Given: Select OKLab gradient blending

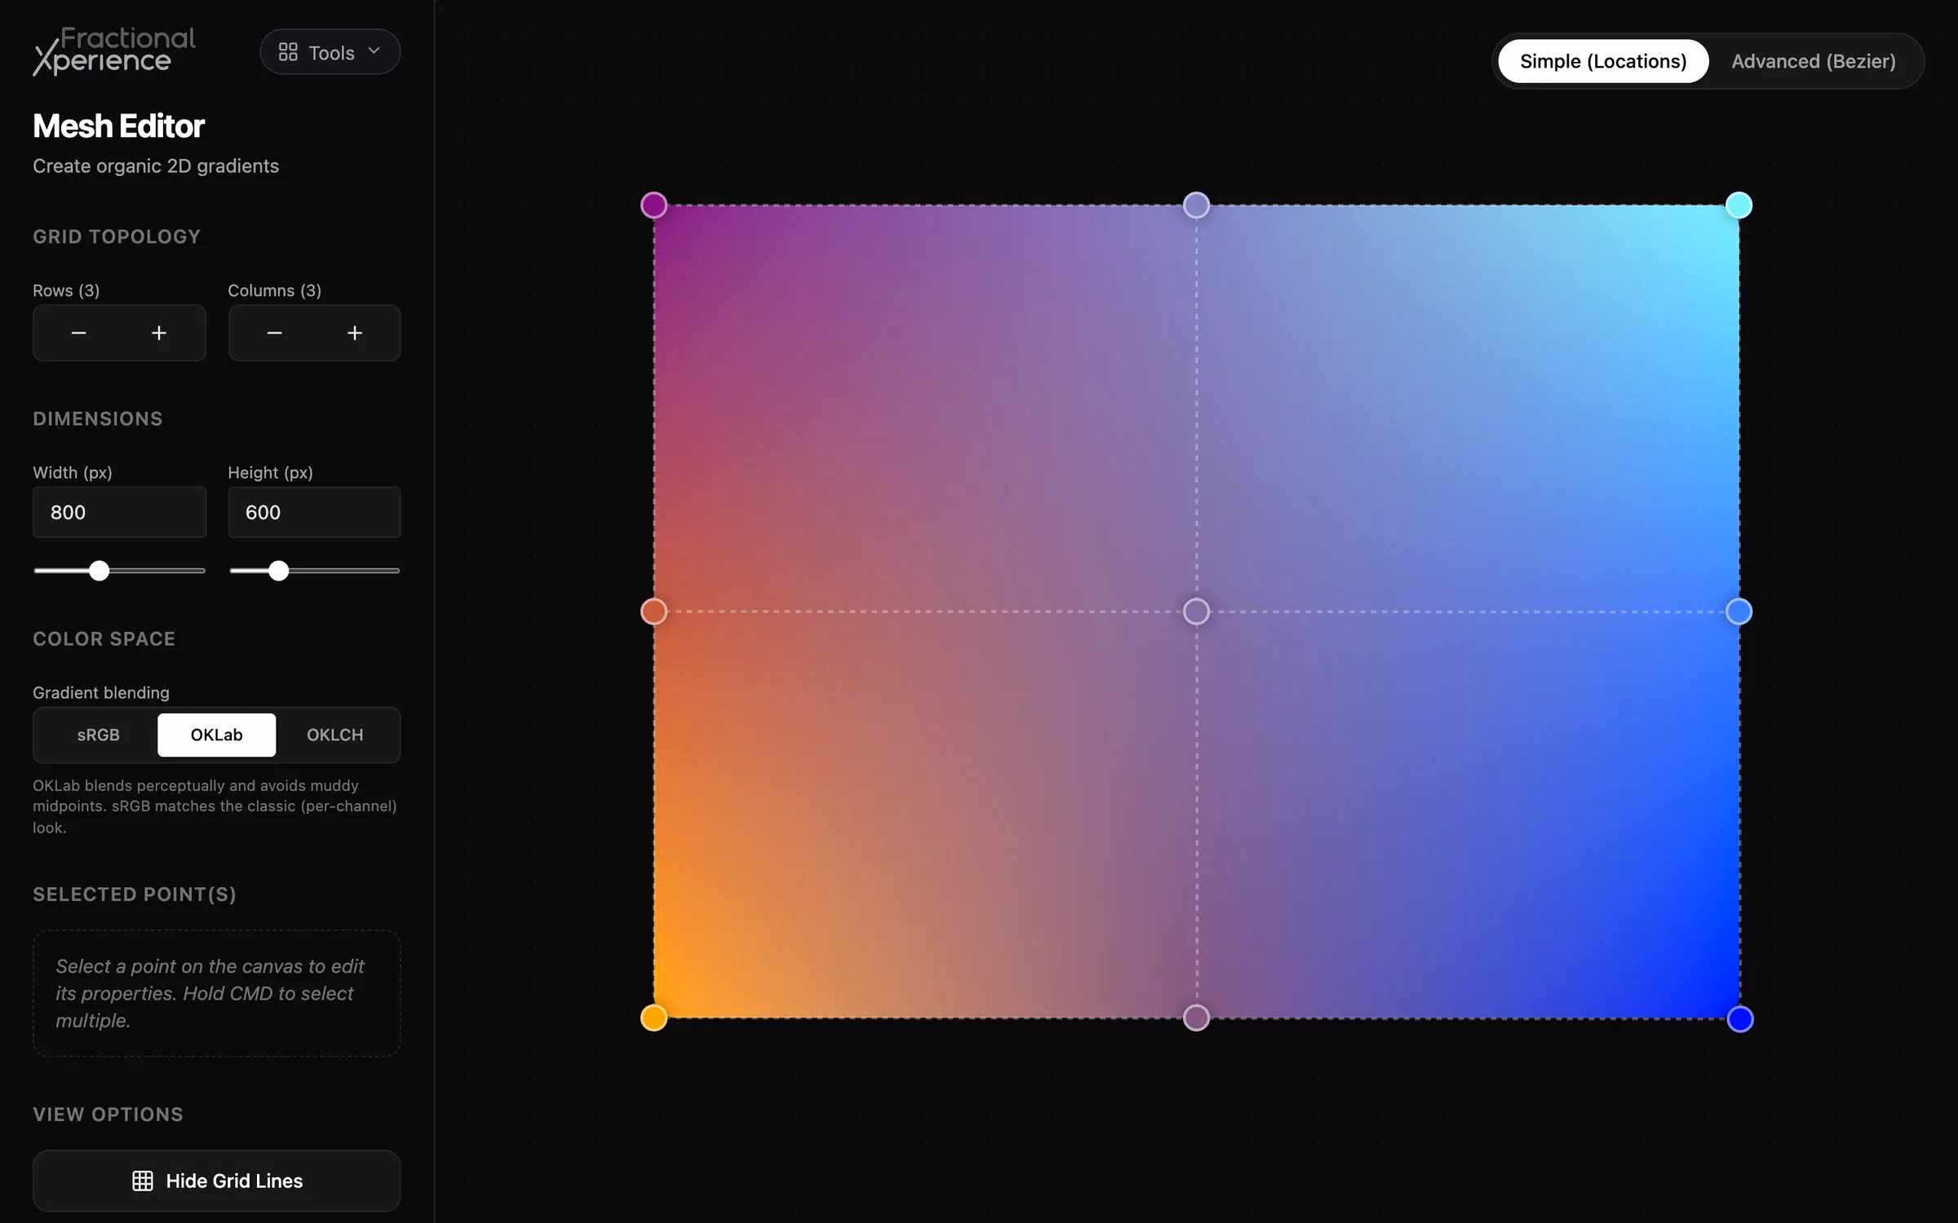Looking at the screenshot, I should click(x=216, y=735).
